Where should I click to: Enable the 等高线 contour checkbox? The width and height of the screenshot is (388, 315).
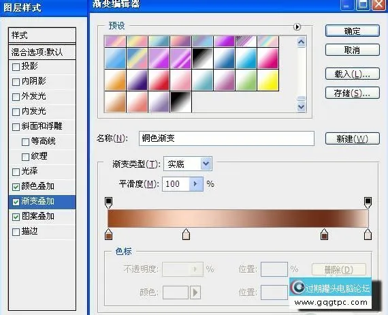25,142
